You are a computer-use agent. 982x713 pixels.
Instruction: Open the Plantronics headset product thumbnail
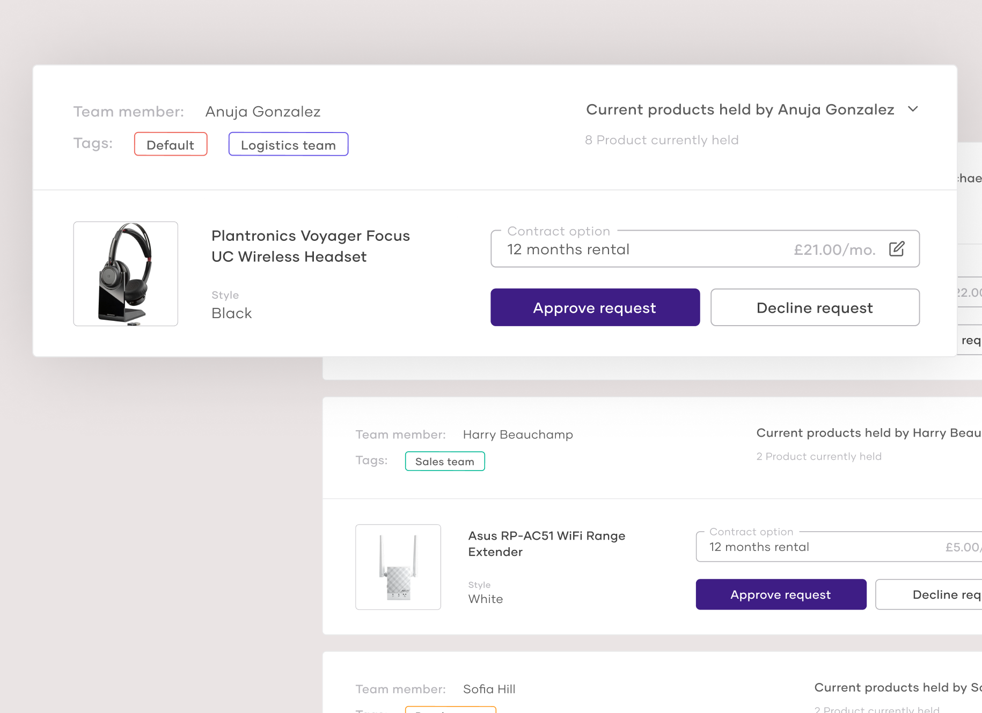126,274
